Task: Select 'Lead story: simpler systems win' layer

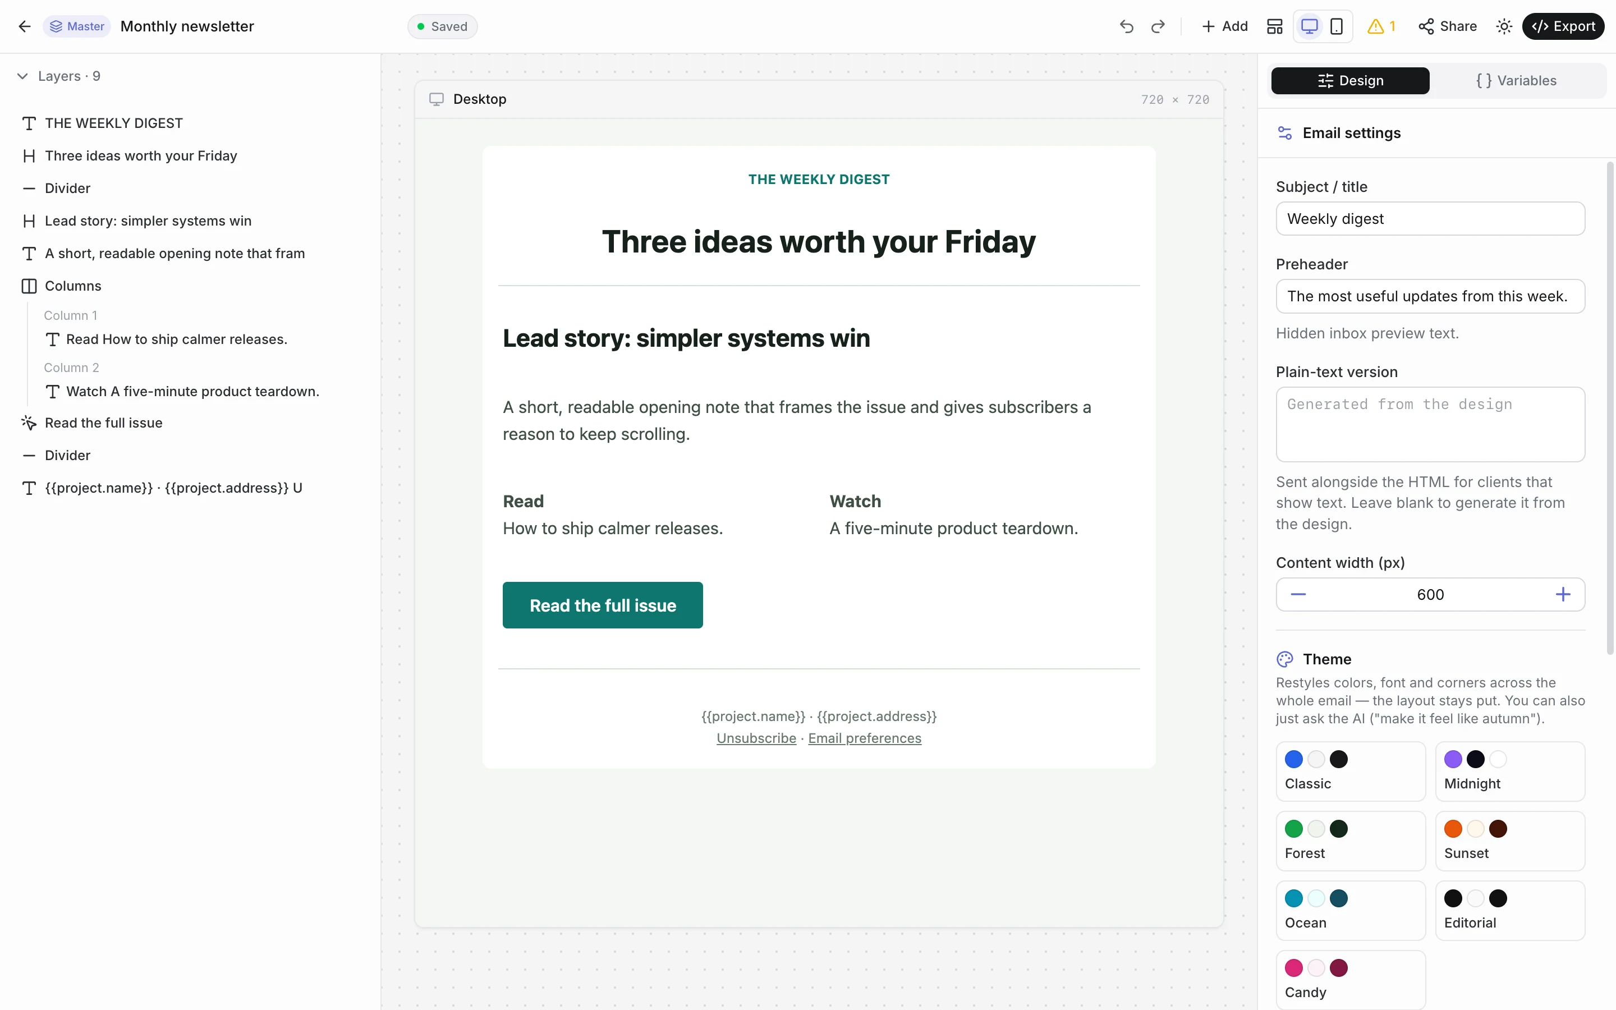Action: pos(190,221)
